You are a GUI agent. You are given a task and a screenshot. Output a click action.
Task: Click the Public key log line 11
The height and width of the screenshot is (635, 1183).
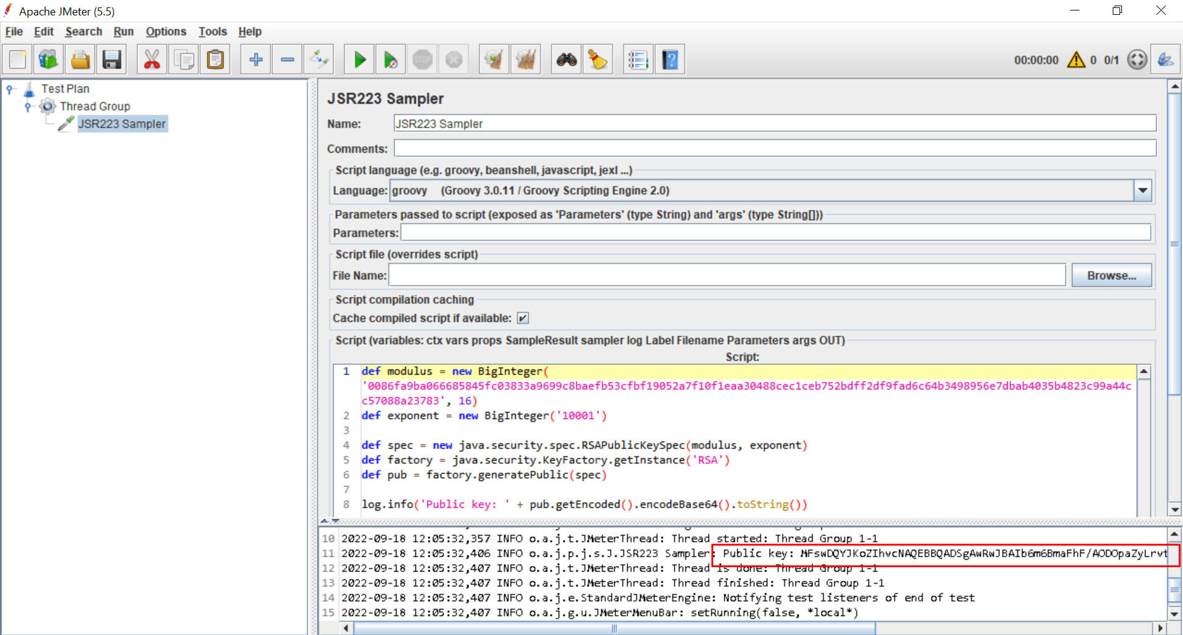pos(754,553)
